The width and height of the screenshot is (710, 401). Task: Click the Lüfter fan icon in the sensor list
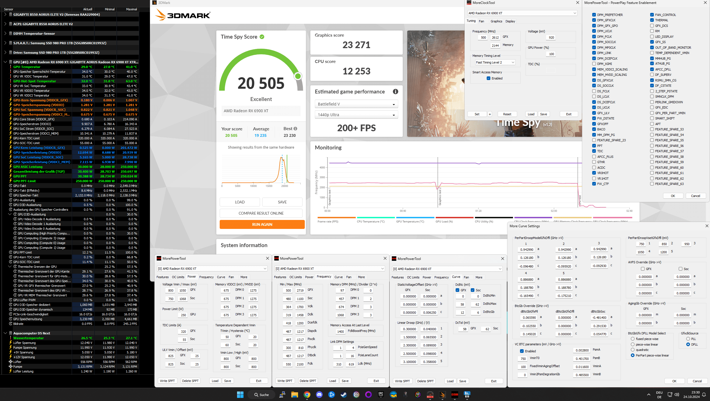tap(11, 362)
